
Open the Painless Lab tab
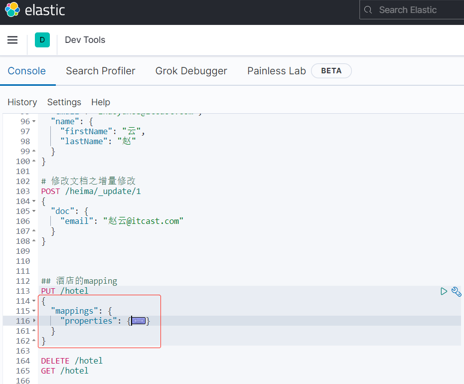(x=277, y=71)
